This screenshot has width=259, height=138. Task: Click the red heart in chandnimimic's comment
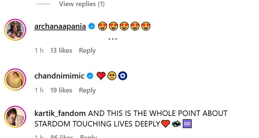(x=101, y=76)
